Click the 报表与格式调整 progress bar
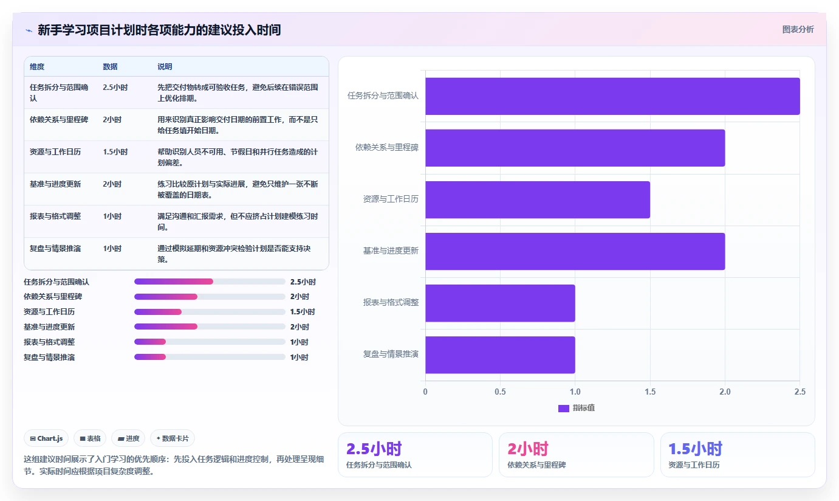 pyautogui.click(x=210, y=342)
